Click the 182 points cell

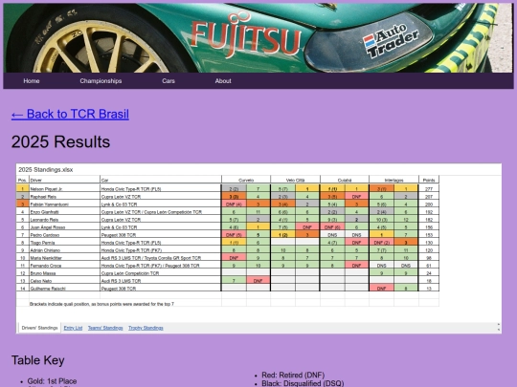coord(429,220)
